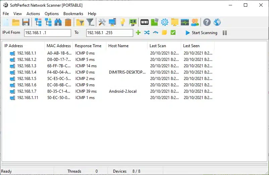Click the horizontal scrollbar below the list
The height and width of the screenshot is (175, 269).
coord(134,164)
